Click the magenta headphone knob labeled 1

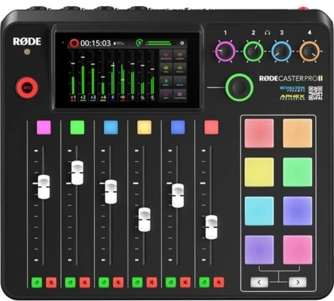click(225, 51)
